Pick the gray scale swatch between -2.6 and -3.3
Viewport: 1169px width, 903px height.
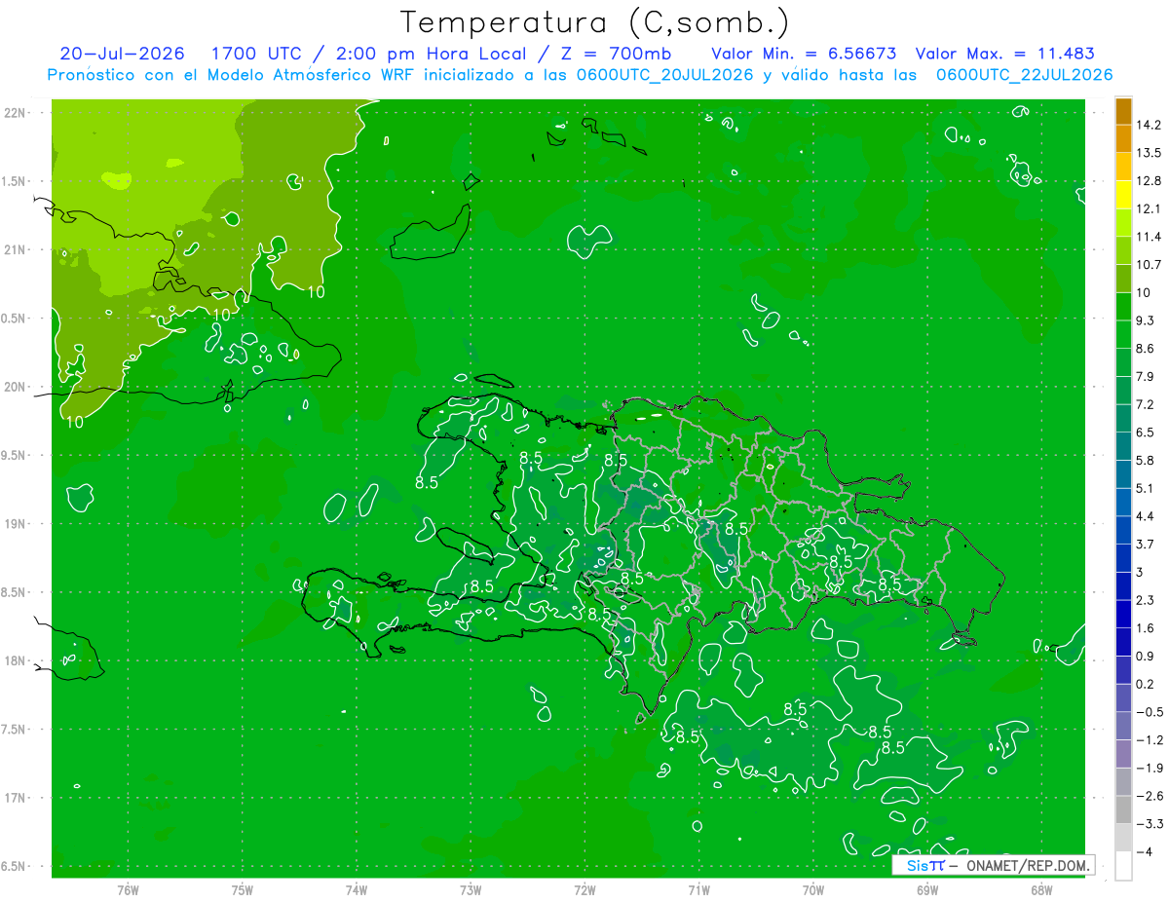click(x=1123, y=809)
